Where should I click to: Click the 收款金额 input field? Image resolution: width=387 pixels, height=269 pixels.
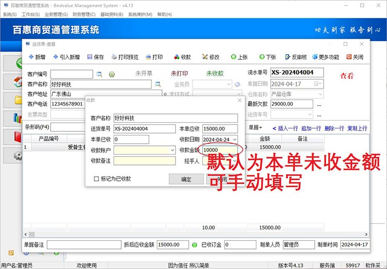click(x=220, y=150)
